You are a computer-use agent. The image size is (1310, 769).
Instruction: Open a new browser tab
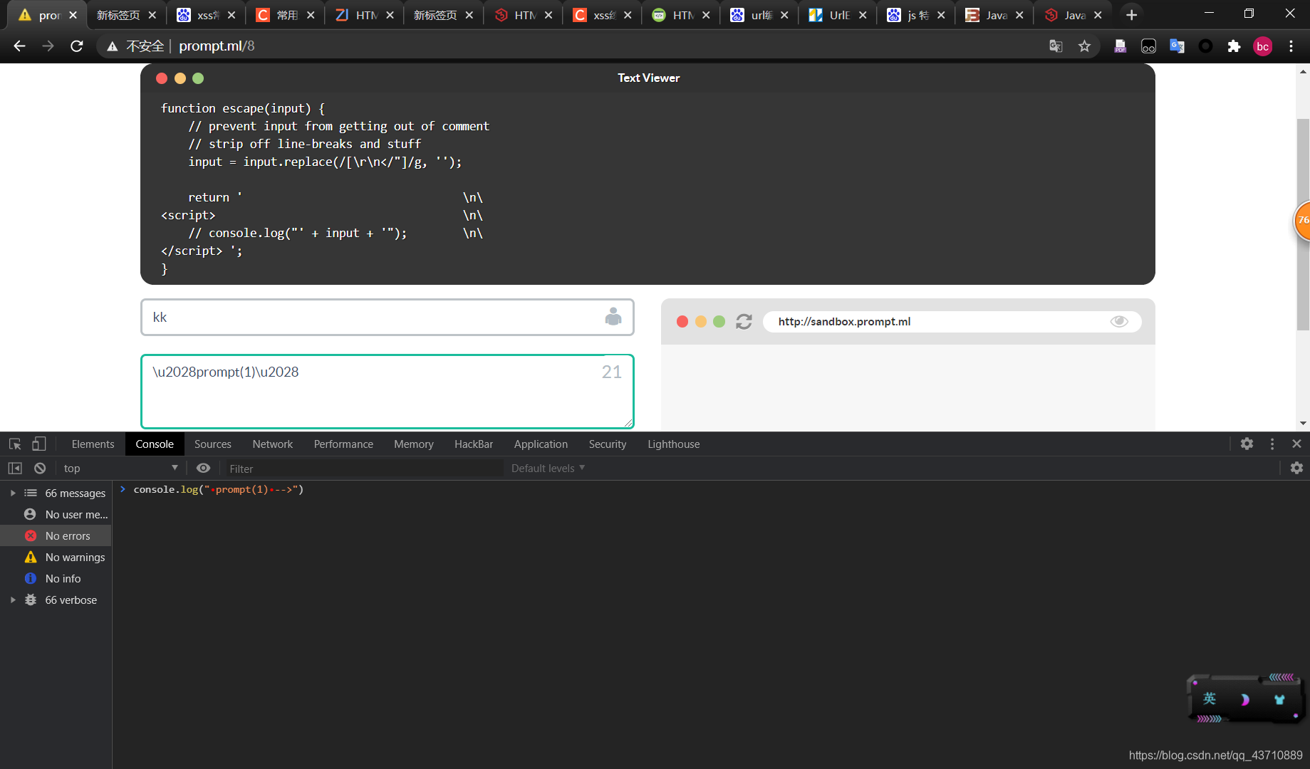point(1131,15)
